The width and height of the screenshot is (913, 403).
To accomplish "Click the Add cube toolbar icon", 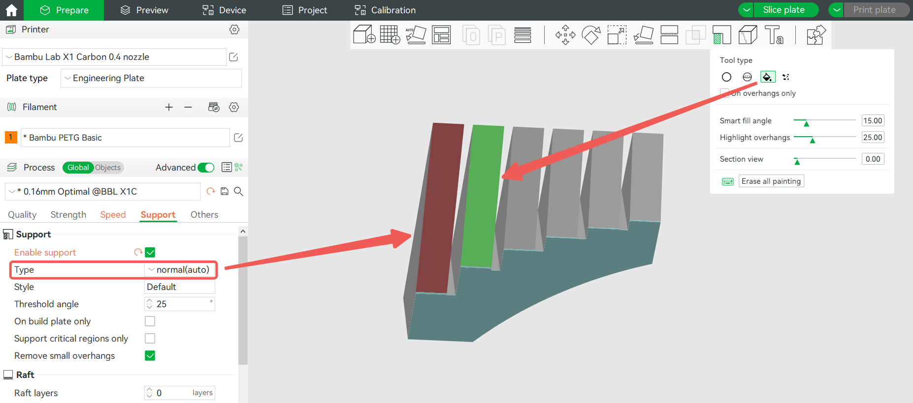I will click(364, 35).
